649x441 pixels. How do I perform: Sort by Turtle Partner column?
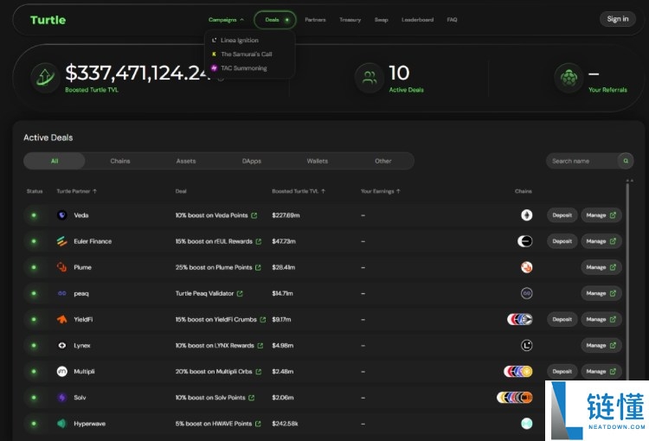click(76, 191)
